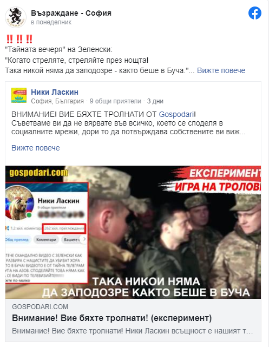The height and width of the screenshot is (347, 269).
Task: Open the Възраждане - София page name
Action: [x=71, y=14]
